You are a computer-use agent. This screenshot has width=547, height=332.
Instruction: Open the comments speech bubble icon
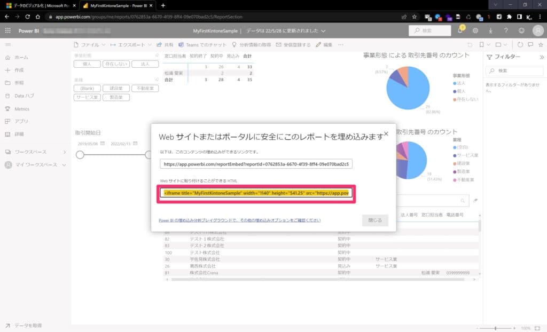[x=530, y=45]
